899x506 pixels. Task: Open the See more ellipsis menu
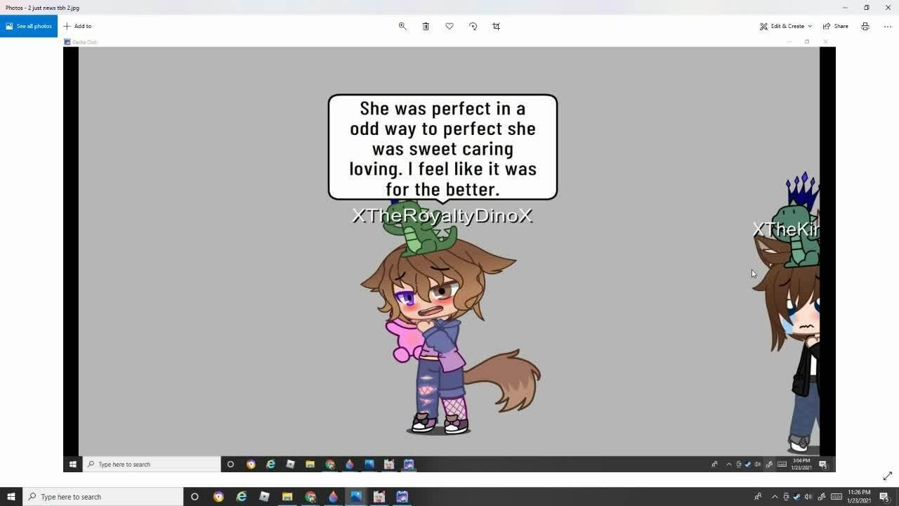888,26
